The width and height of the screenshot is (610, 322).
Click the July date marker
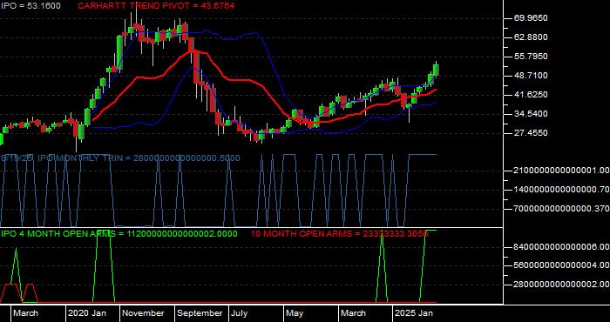[240, 313]
